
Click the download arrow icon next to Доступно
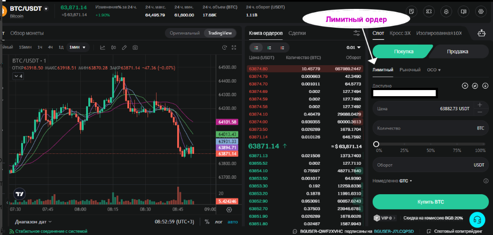(x=485, y=86)
